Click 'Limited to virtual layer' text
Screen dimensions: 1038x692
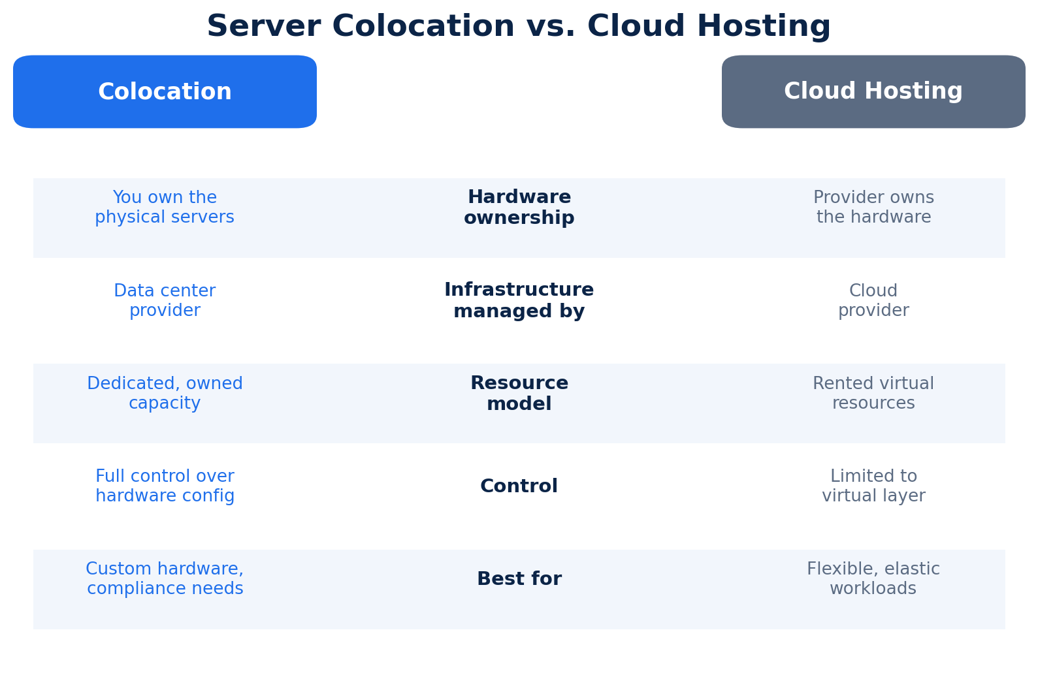pos(873,486)
